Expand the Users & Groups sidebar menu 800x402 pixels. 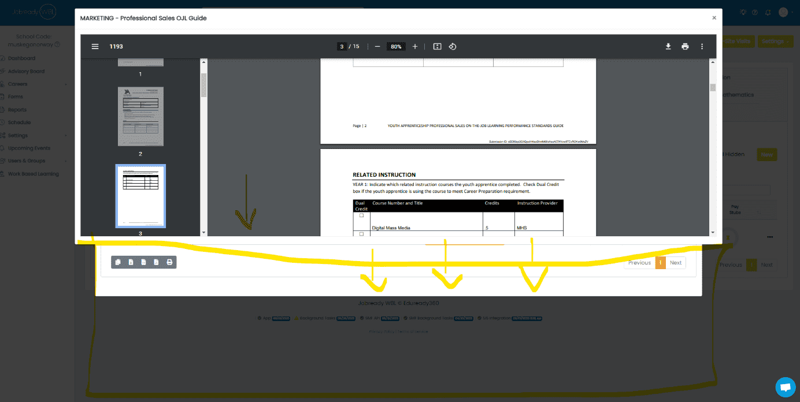(34, 161)
